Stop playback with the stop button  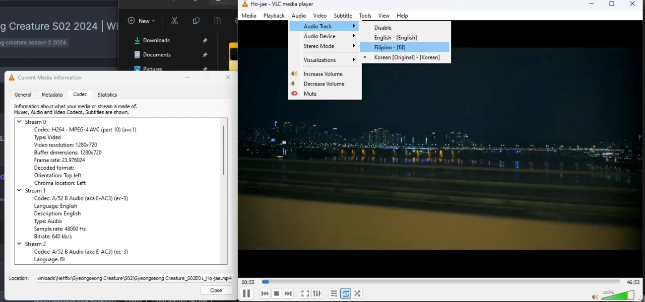276,293
